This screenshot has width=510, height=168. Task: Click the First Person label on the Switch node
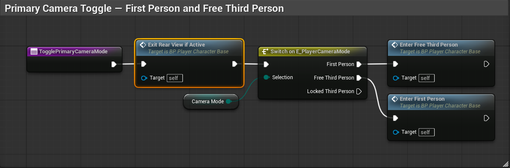click(340, 64)
